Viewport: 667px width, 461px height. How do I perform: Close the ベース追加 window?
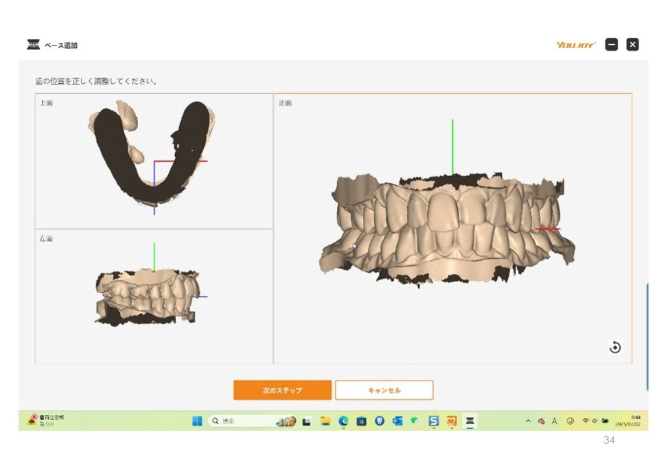[632, 45]
